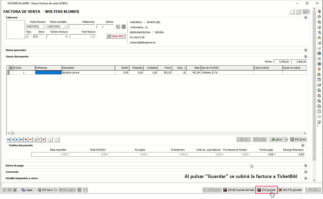323x199 pixels.
Task: Click the (F9) Servir button
Action: [x=46, y=190]
